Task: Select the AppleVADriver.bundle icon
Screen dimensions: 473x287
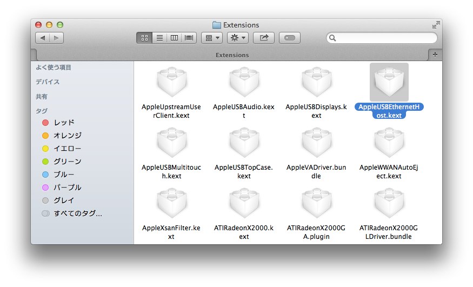Action: click(x=316, y=142)
